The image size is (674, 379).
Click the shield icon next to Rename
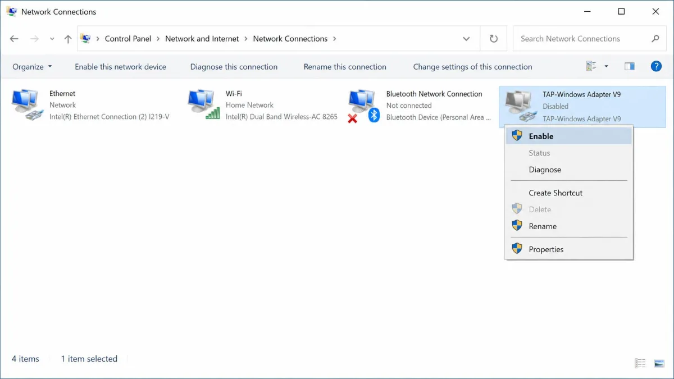(x=517, y=226)
